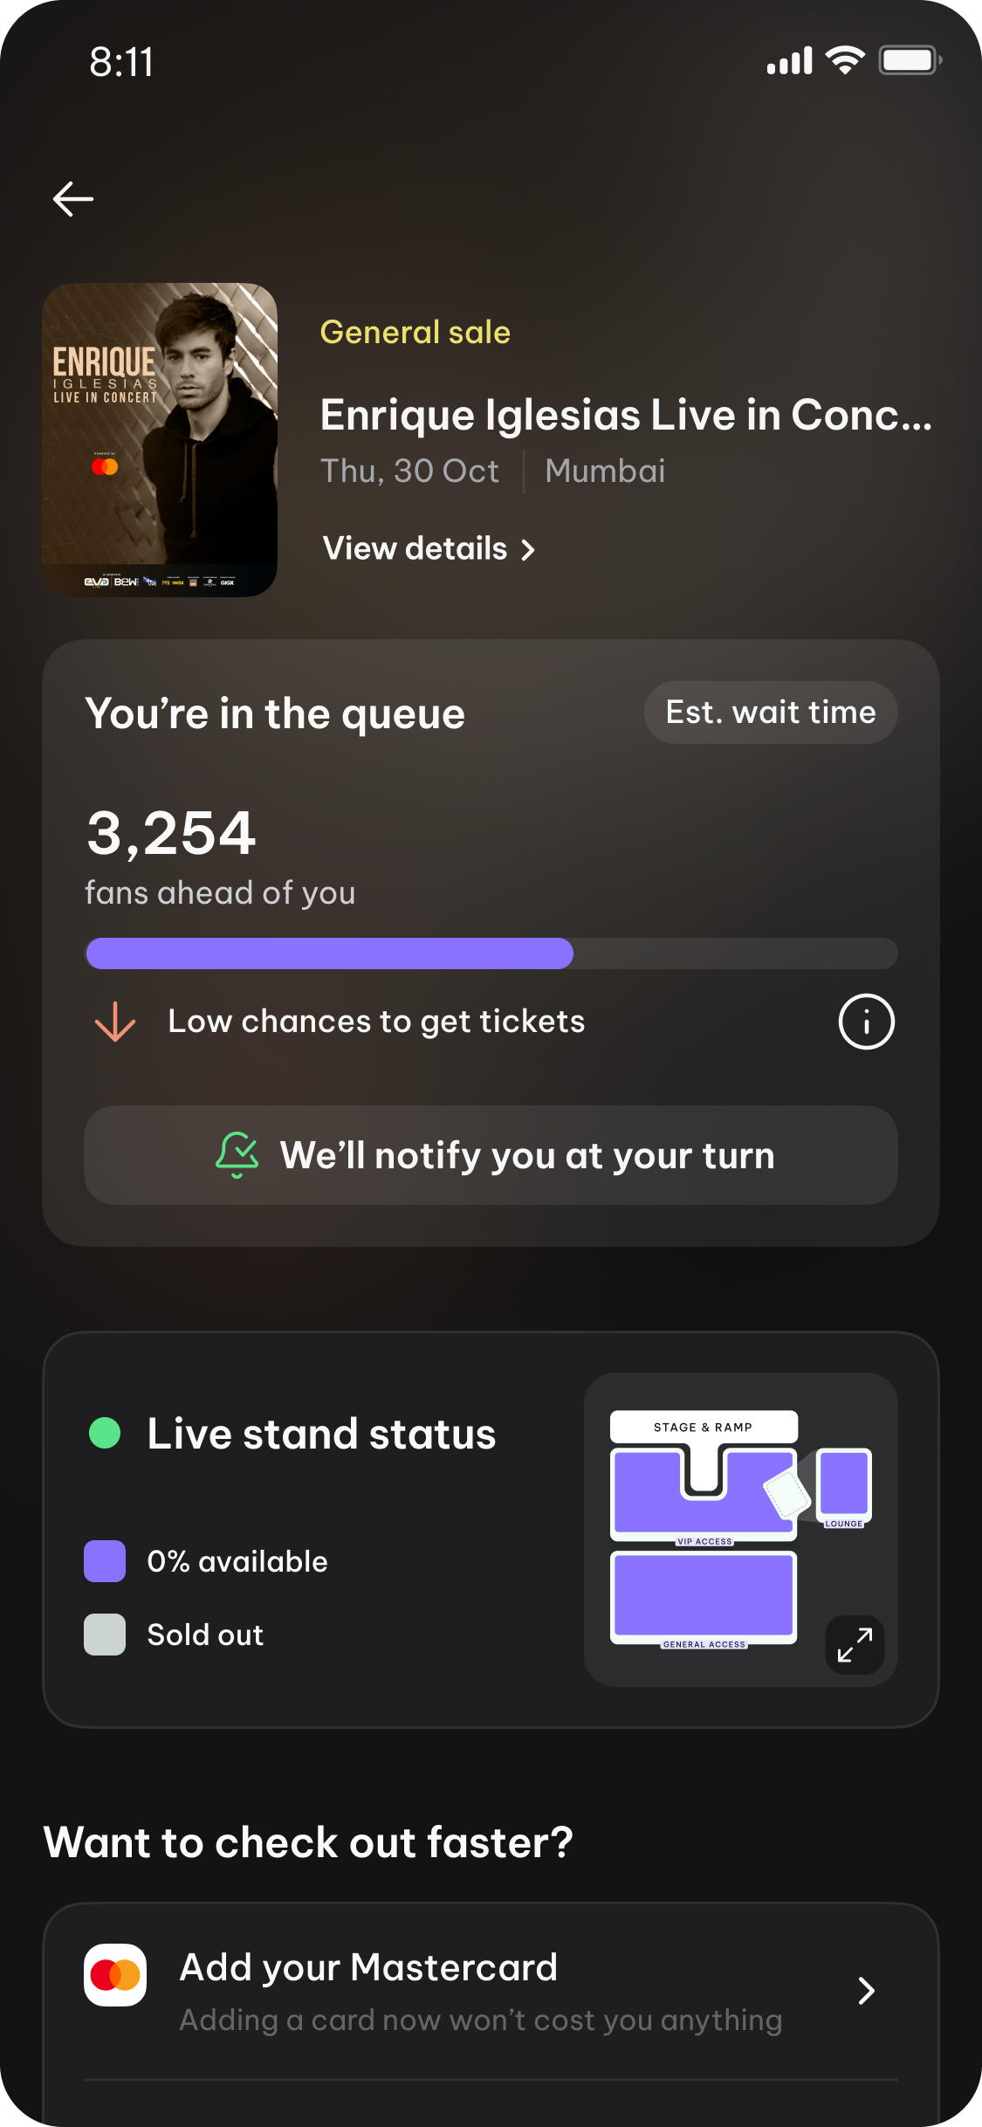The image size is (982, 2127).
Task: Open the queue info icon
Action: 866,1022
